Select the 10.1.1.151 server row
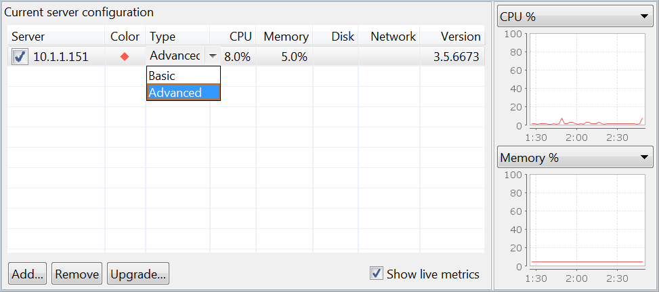This screenshot has height=292, width=659. pyautogui.click(x=246, y=56)
